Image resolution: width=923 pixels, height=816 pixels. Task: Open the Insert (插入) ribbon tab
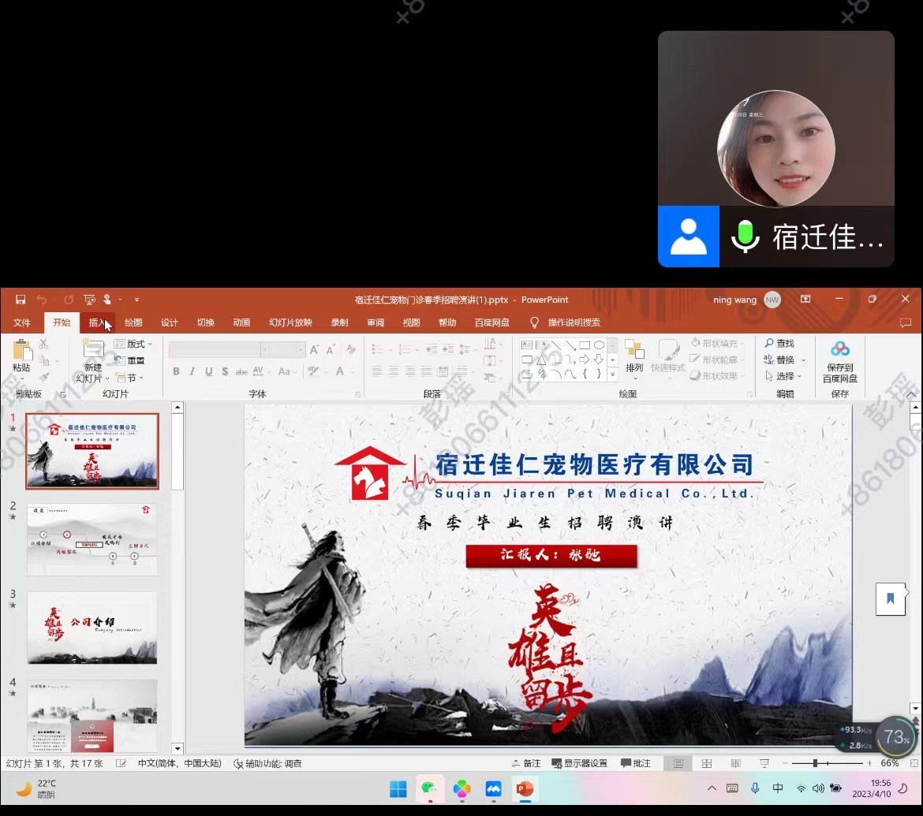click(98, 322)
